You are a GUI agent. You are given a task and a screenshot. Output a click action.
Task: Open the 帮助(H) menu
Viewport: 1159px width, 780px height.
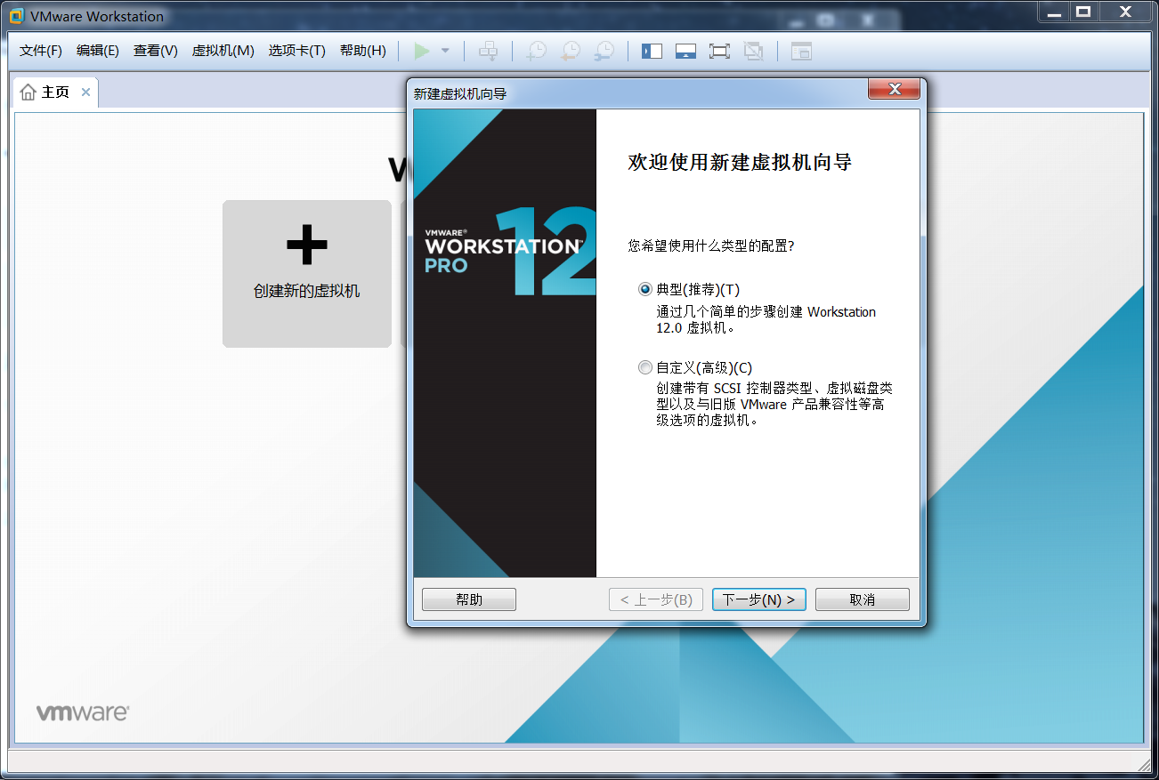[x=363, y=51]
